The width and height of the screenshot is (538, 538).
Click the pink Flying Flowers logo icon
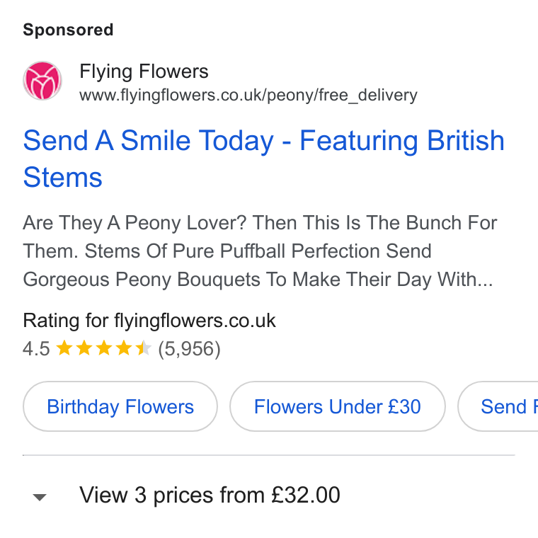tap(42, 81)
